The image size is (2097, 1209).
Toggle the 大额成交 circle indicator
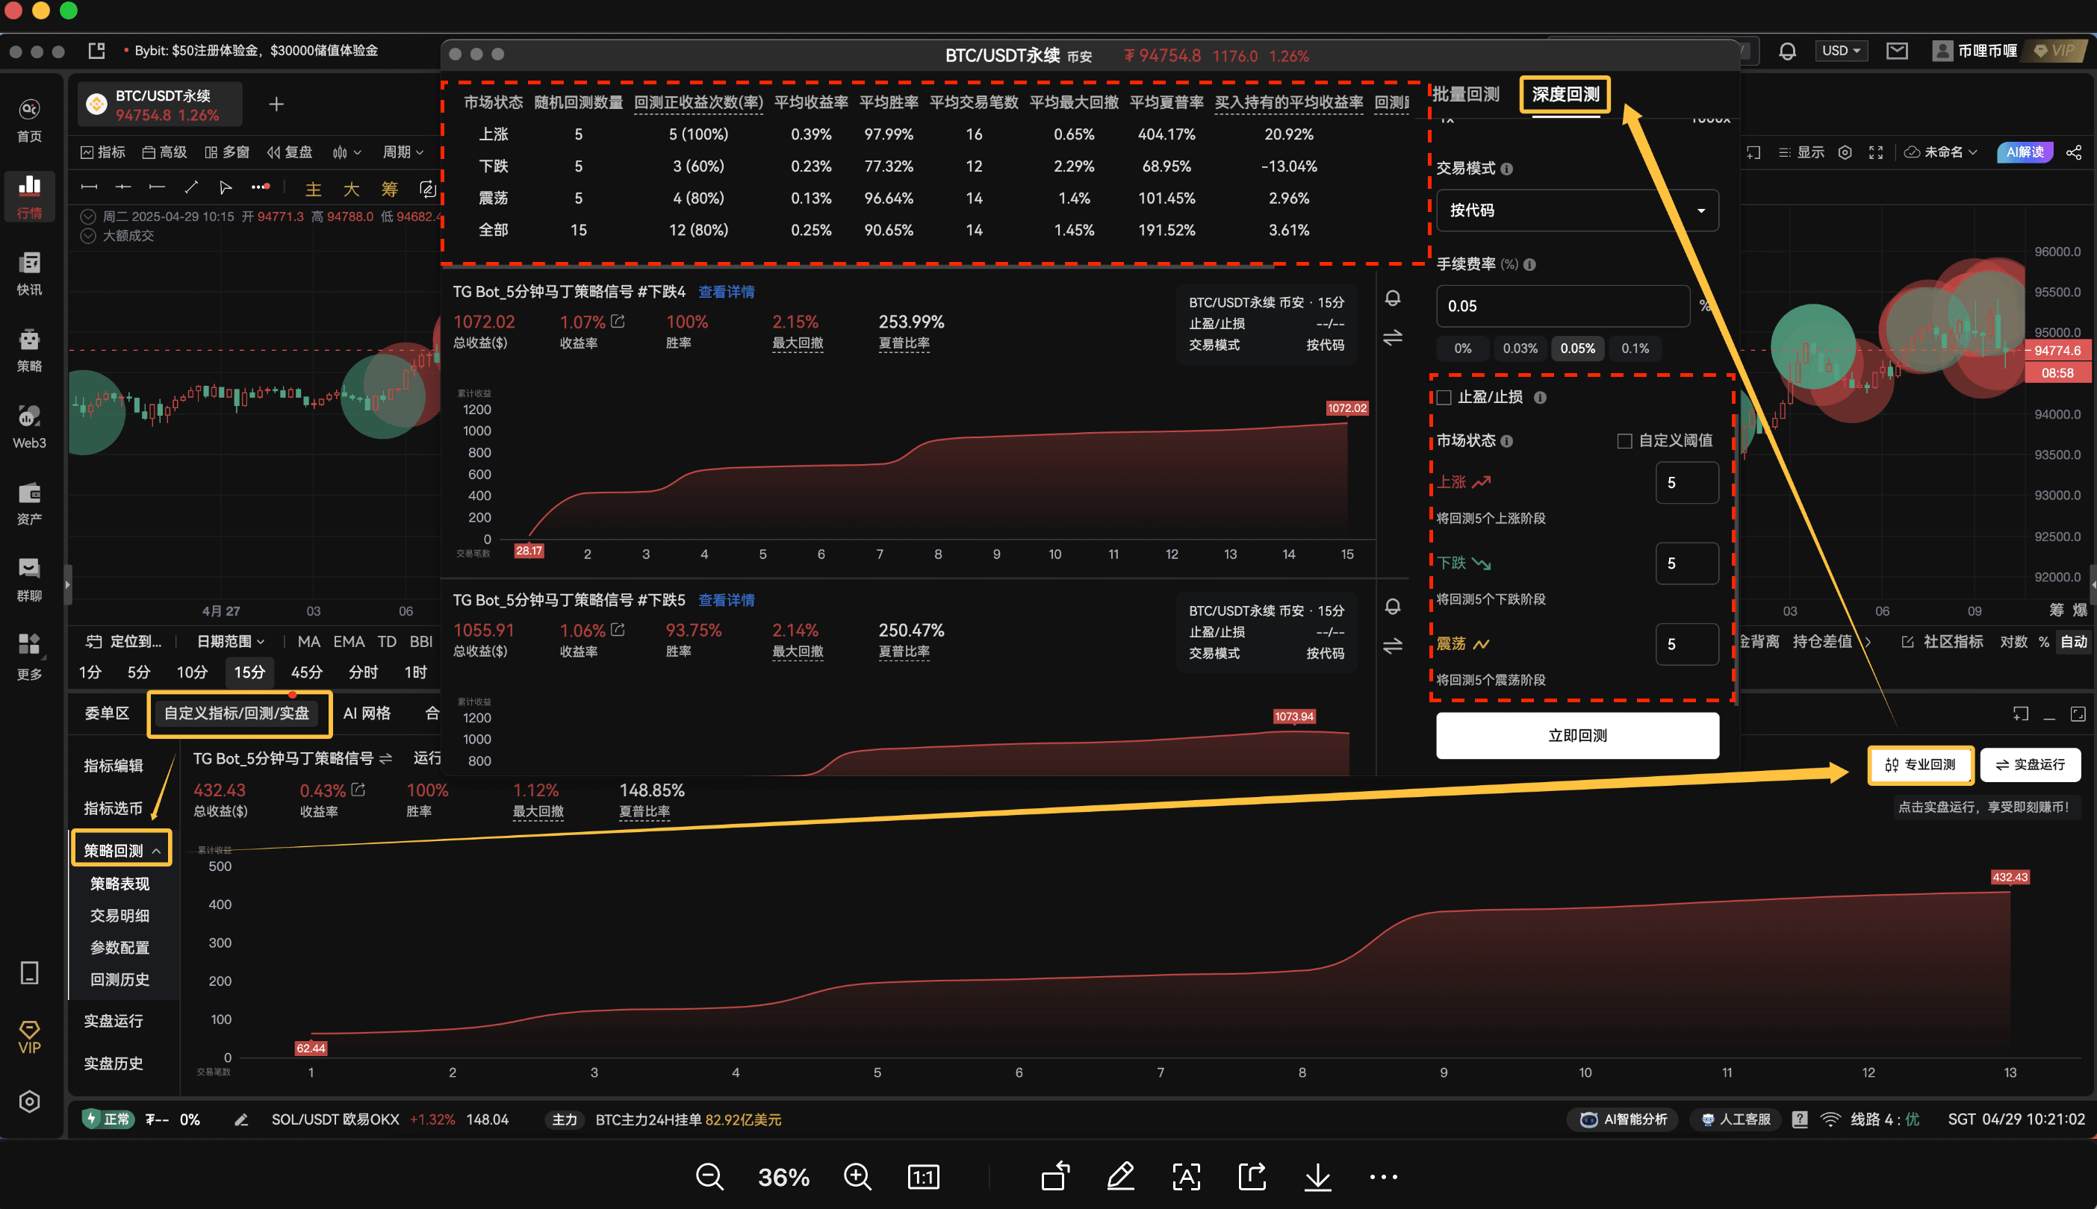tap(88, 236)
